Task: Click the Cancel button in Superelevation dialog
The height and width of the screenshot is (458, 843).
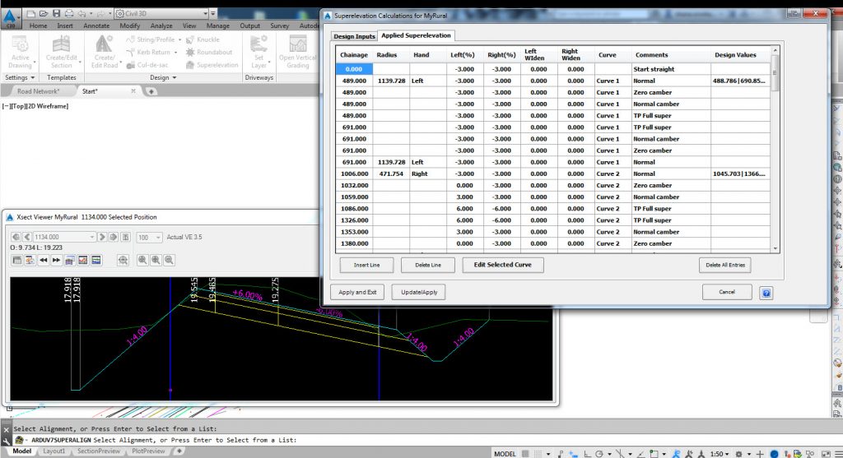Action: [x=727, y=292]
